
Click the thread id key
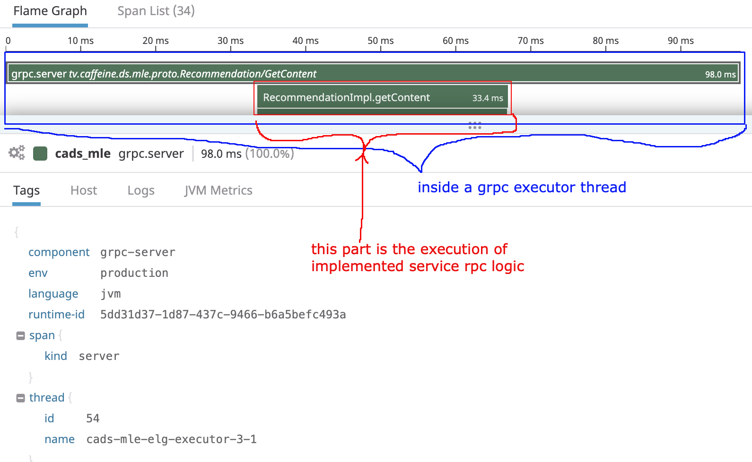[49, 419]
